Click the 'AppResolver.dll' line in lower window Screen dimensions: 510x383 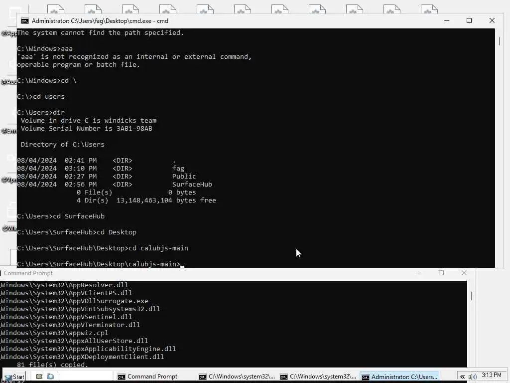pos(64,285)
